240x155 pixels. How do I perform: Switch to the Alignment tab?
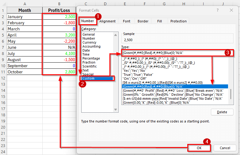click(107, 21)
